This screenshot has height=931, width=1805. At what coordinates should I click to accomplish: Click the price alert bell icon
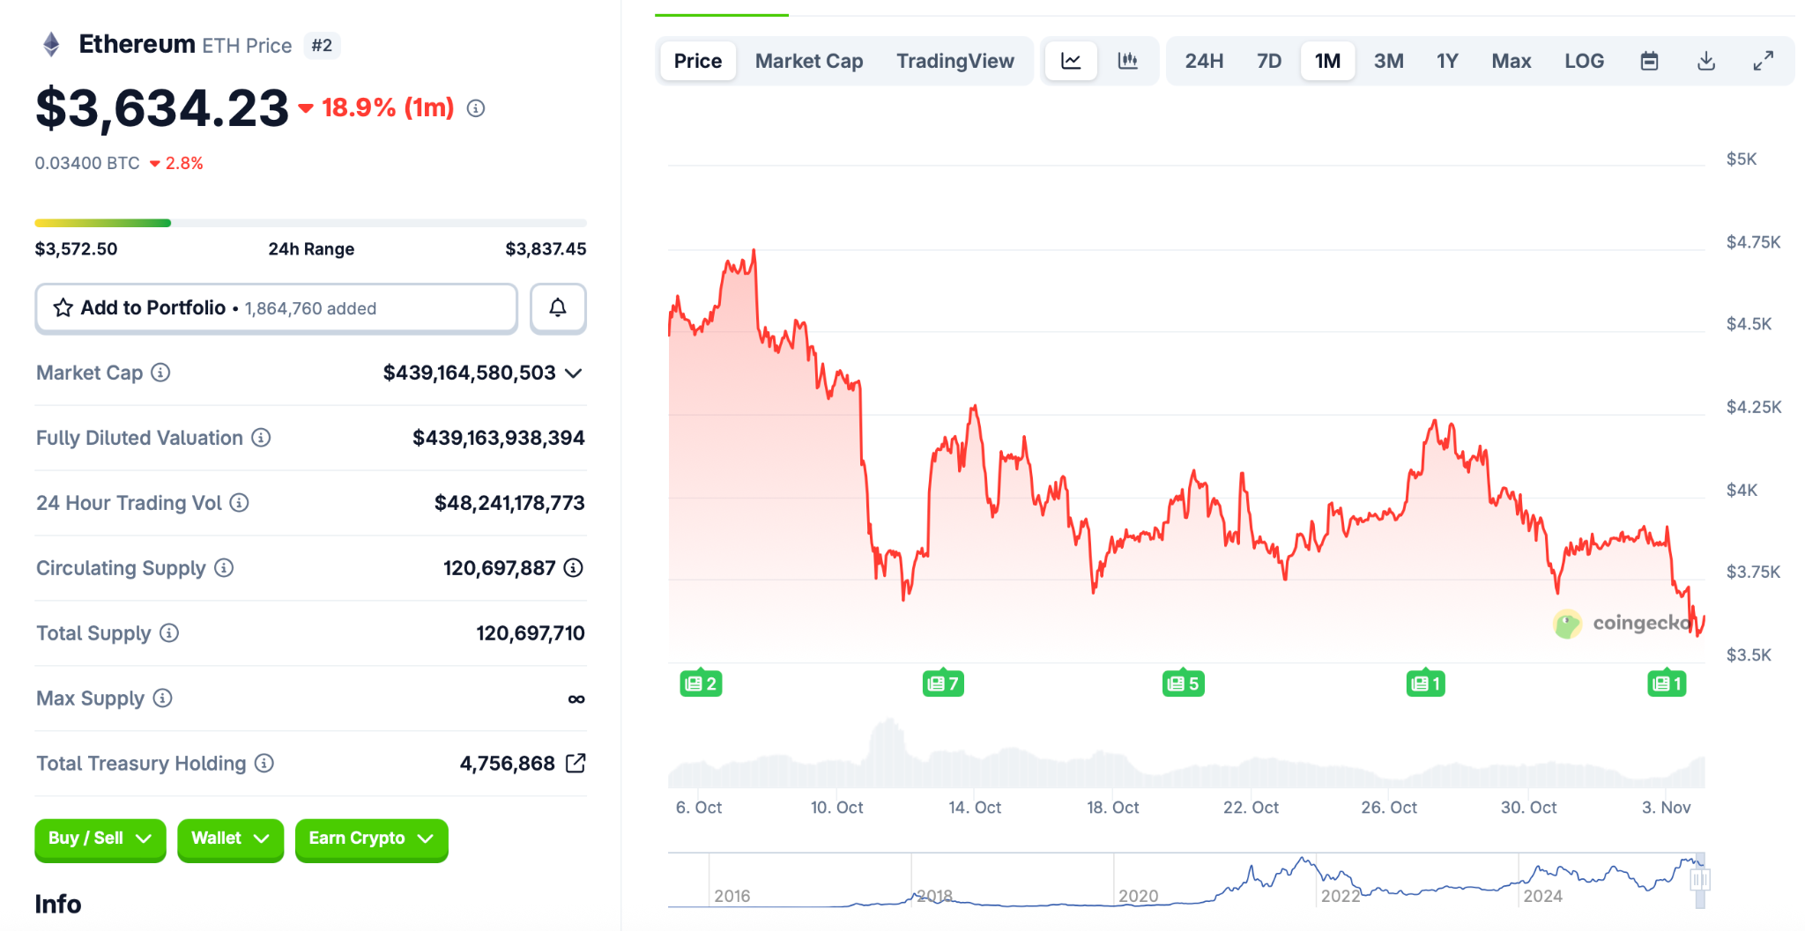[558, 308]
